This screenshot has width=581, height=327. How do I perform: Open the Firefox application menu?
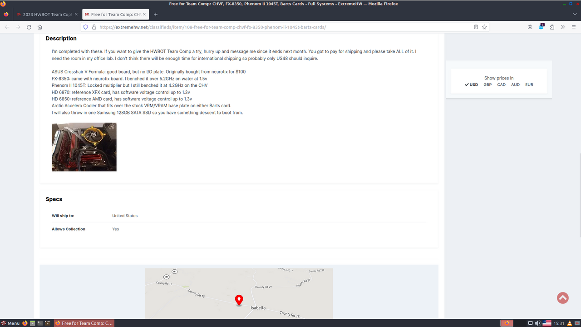[x=574, y=27]
